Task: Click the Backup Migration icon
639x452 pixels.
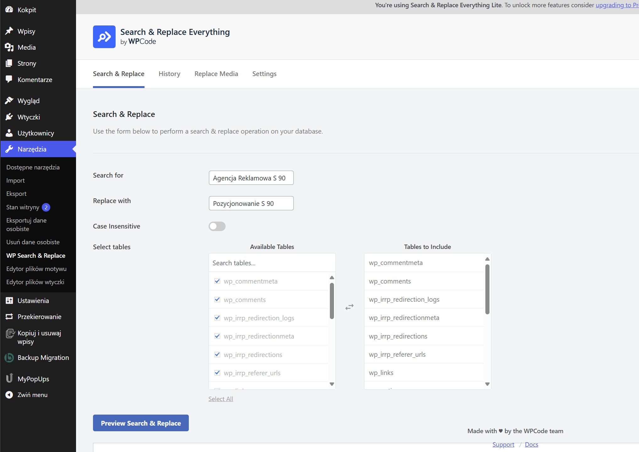Action: (x=9, y=358)
